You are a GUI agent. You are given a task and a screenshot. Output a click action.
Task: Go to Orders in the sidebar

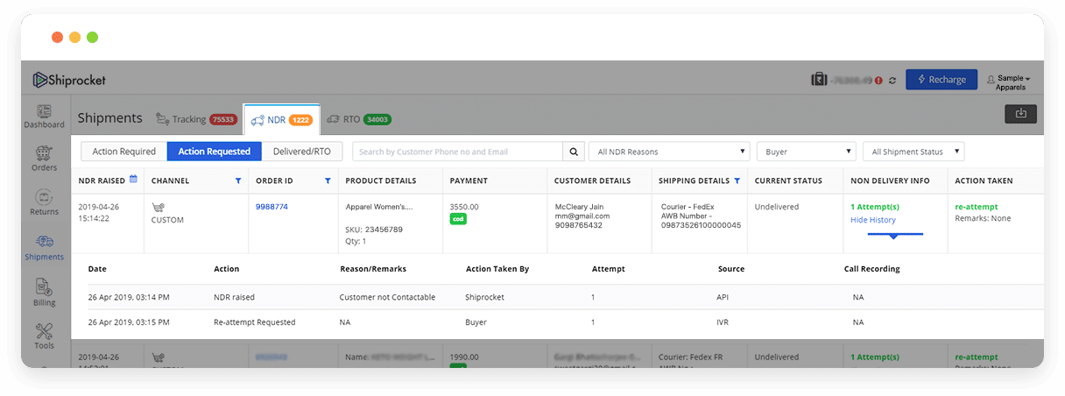43,159
